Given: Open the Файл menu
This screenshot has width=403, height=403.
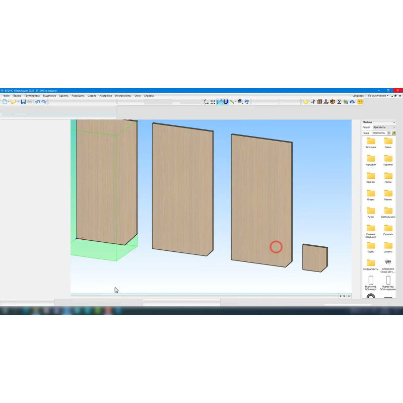Looking at the screenshot, I should 6,95.
